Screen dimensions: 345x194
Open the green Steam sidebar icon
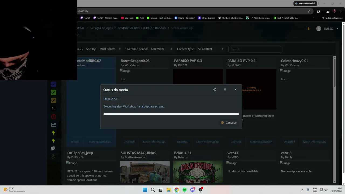(53, 92)
